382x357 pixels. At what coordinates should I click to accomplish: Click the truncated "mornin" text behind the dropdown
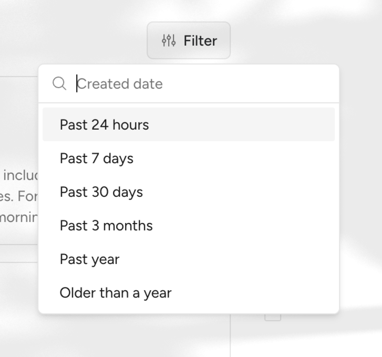[19, 217]
